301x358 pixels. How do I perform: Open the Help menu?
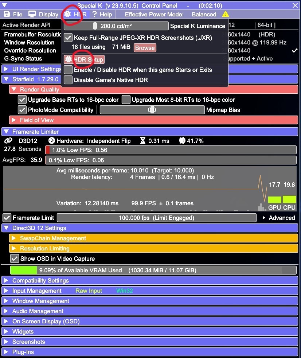(x=102, y=14)
